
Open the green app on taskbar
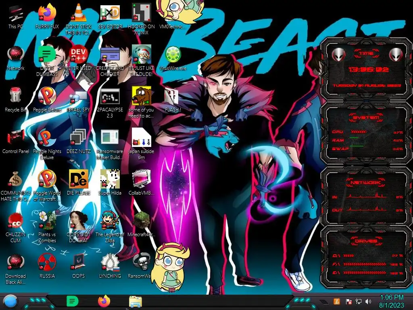coord(73,302)
